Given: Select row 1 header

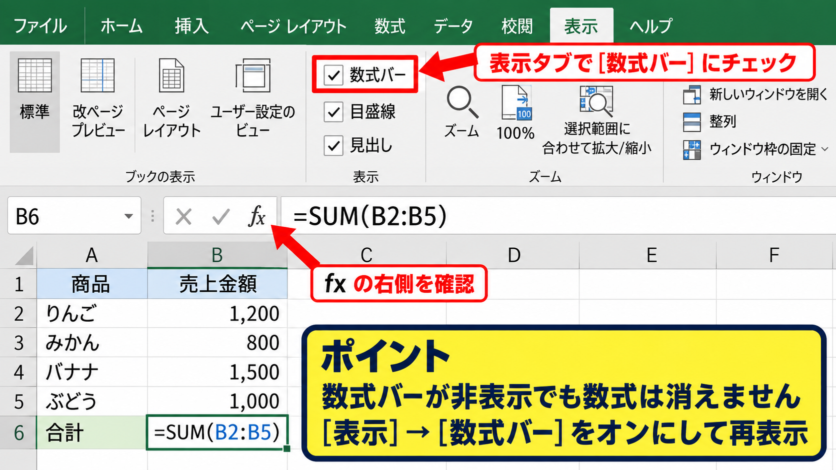Looking at the screenshot, I should (x=18, y=284).
